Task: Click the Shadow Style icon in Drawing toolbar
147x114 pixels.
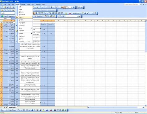Action: pyautogui.click(x=63, y=110)
